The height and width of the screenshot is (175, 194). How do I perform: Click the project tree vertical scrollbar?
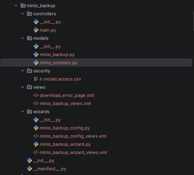193,22
